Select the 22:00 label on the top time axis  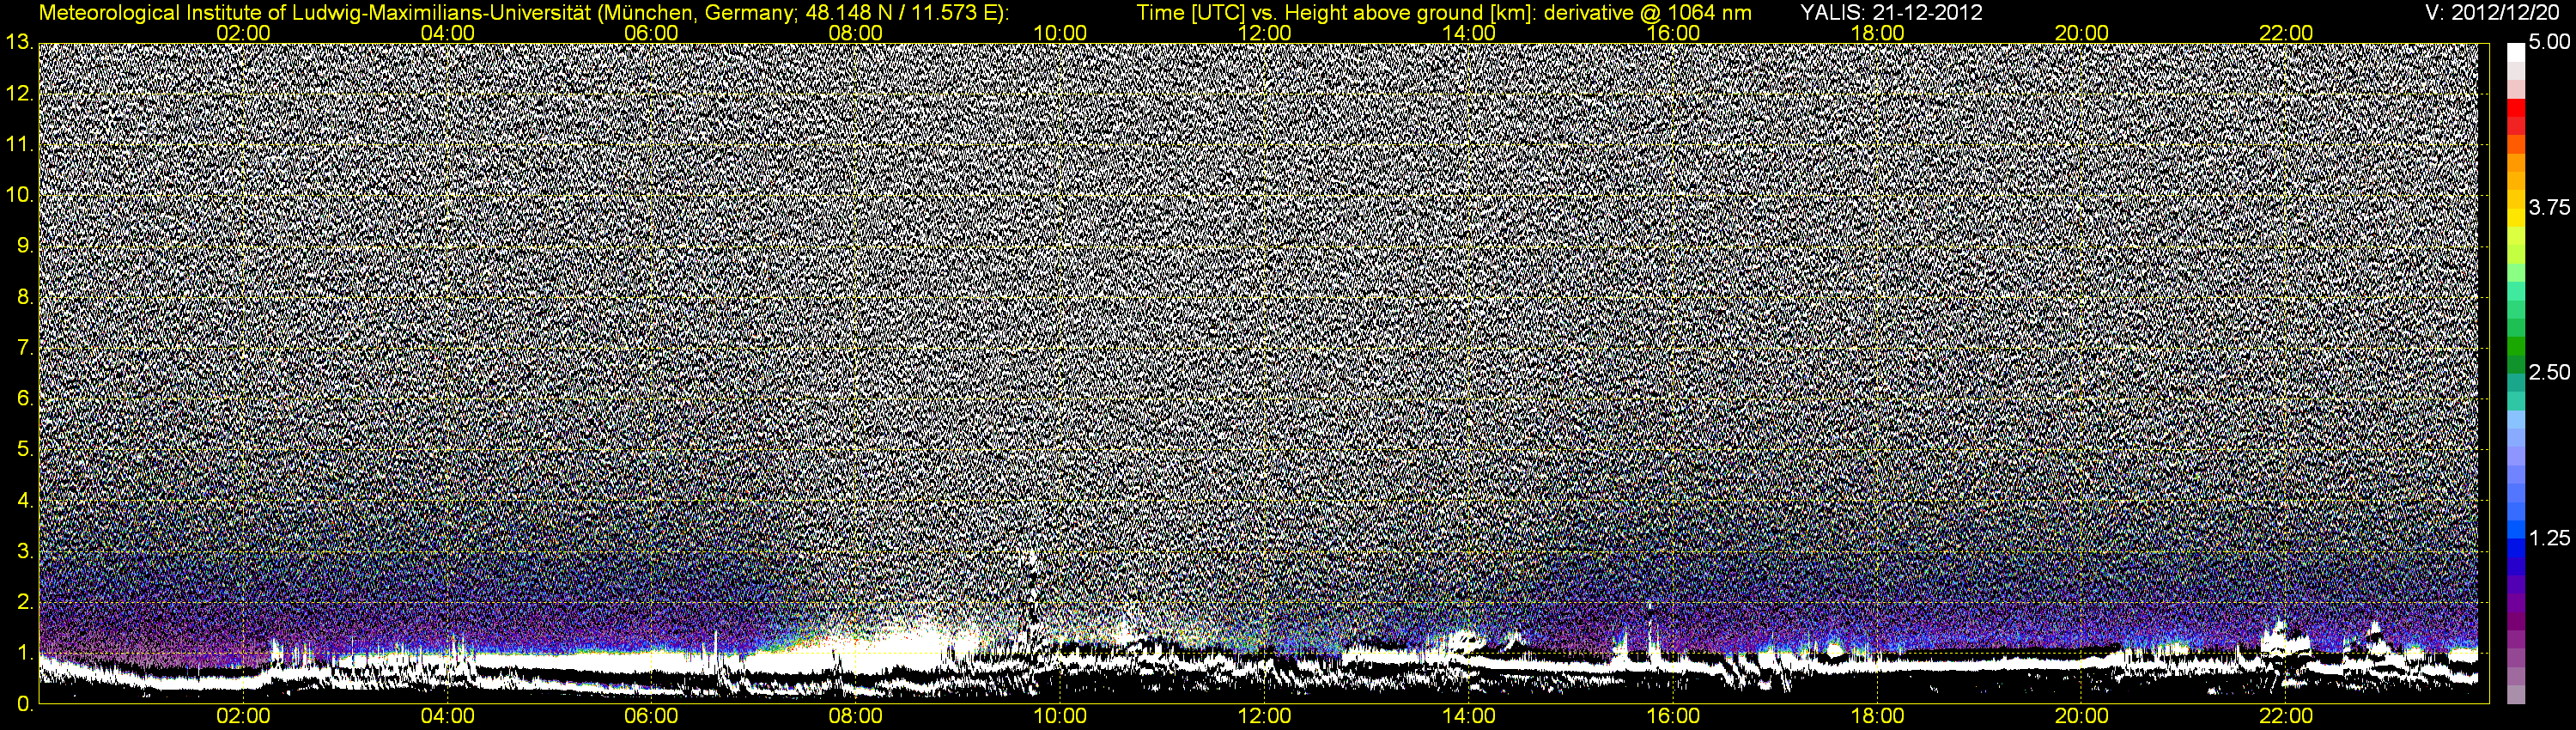tap(2286, 33)
